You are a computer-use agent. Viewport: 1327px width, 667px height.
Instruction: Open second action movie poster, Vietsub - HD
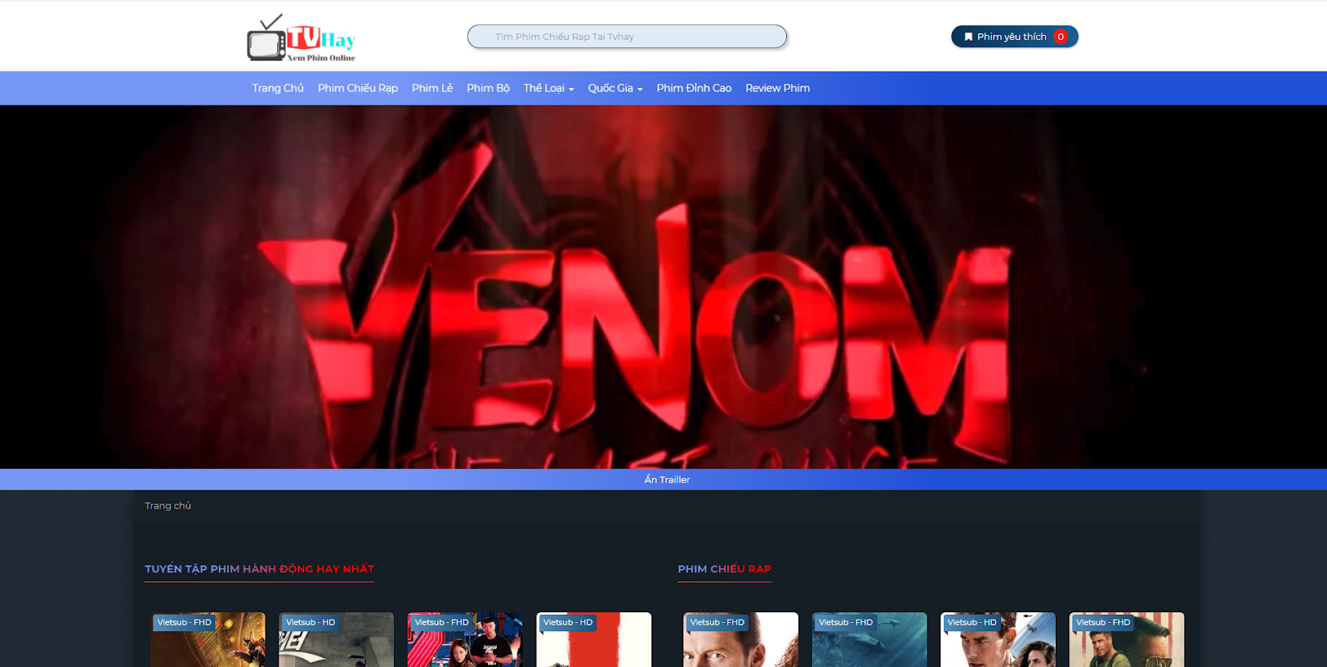(336, 640)
